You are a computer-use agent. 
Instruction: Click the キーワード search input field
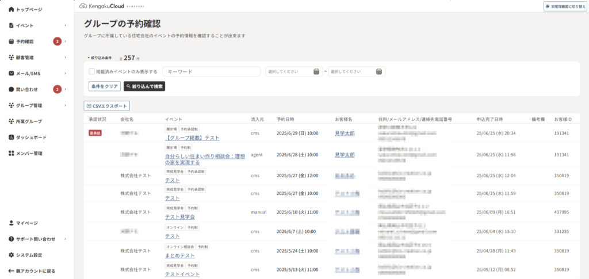point(211,72)
